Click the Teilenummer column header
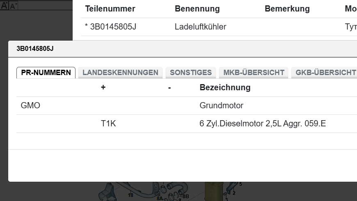Viewport: 357px width, 201px height. pyautogui.click(x=110, y=9)
